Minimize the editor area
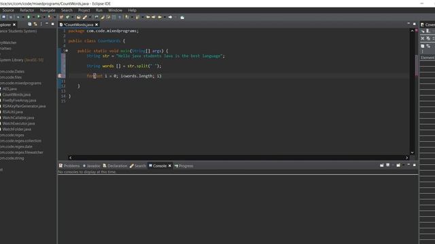 408,24
